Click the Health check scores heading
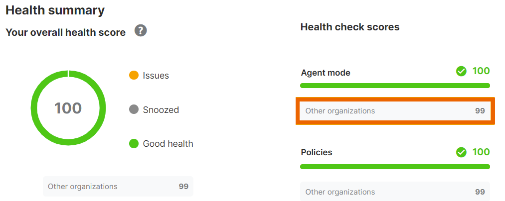The width and height of the screenshot is (505, 201). point(349,27)
